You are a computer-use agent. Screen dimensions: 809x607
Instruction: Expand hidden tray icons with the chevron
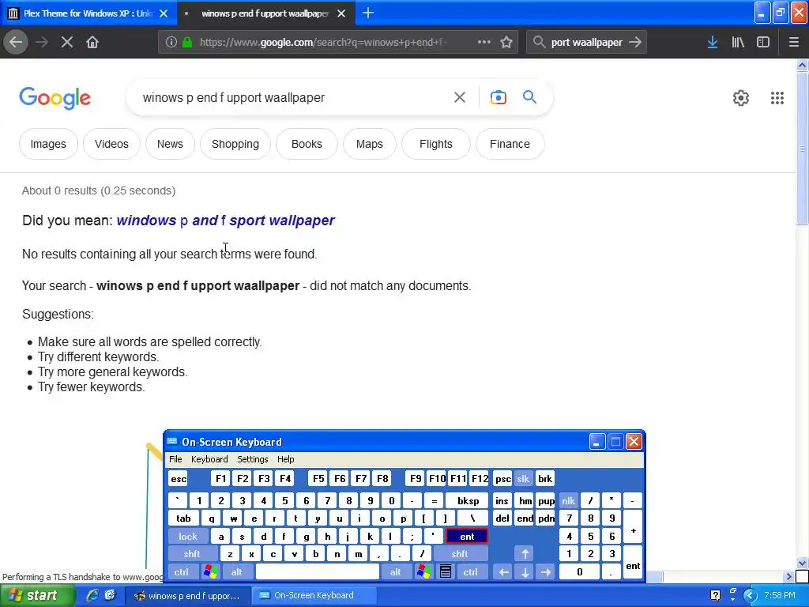point(750,595)
